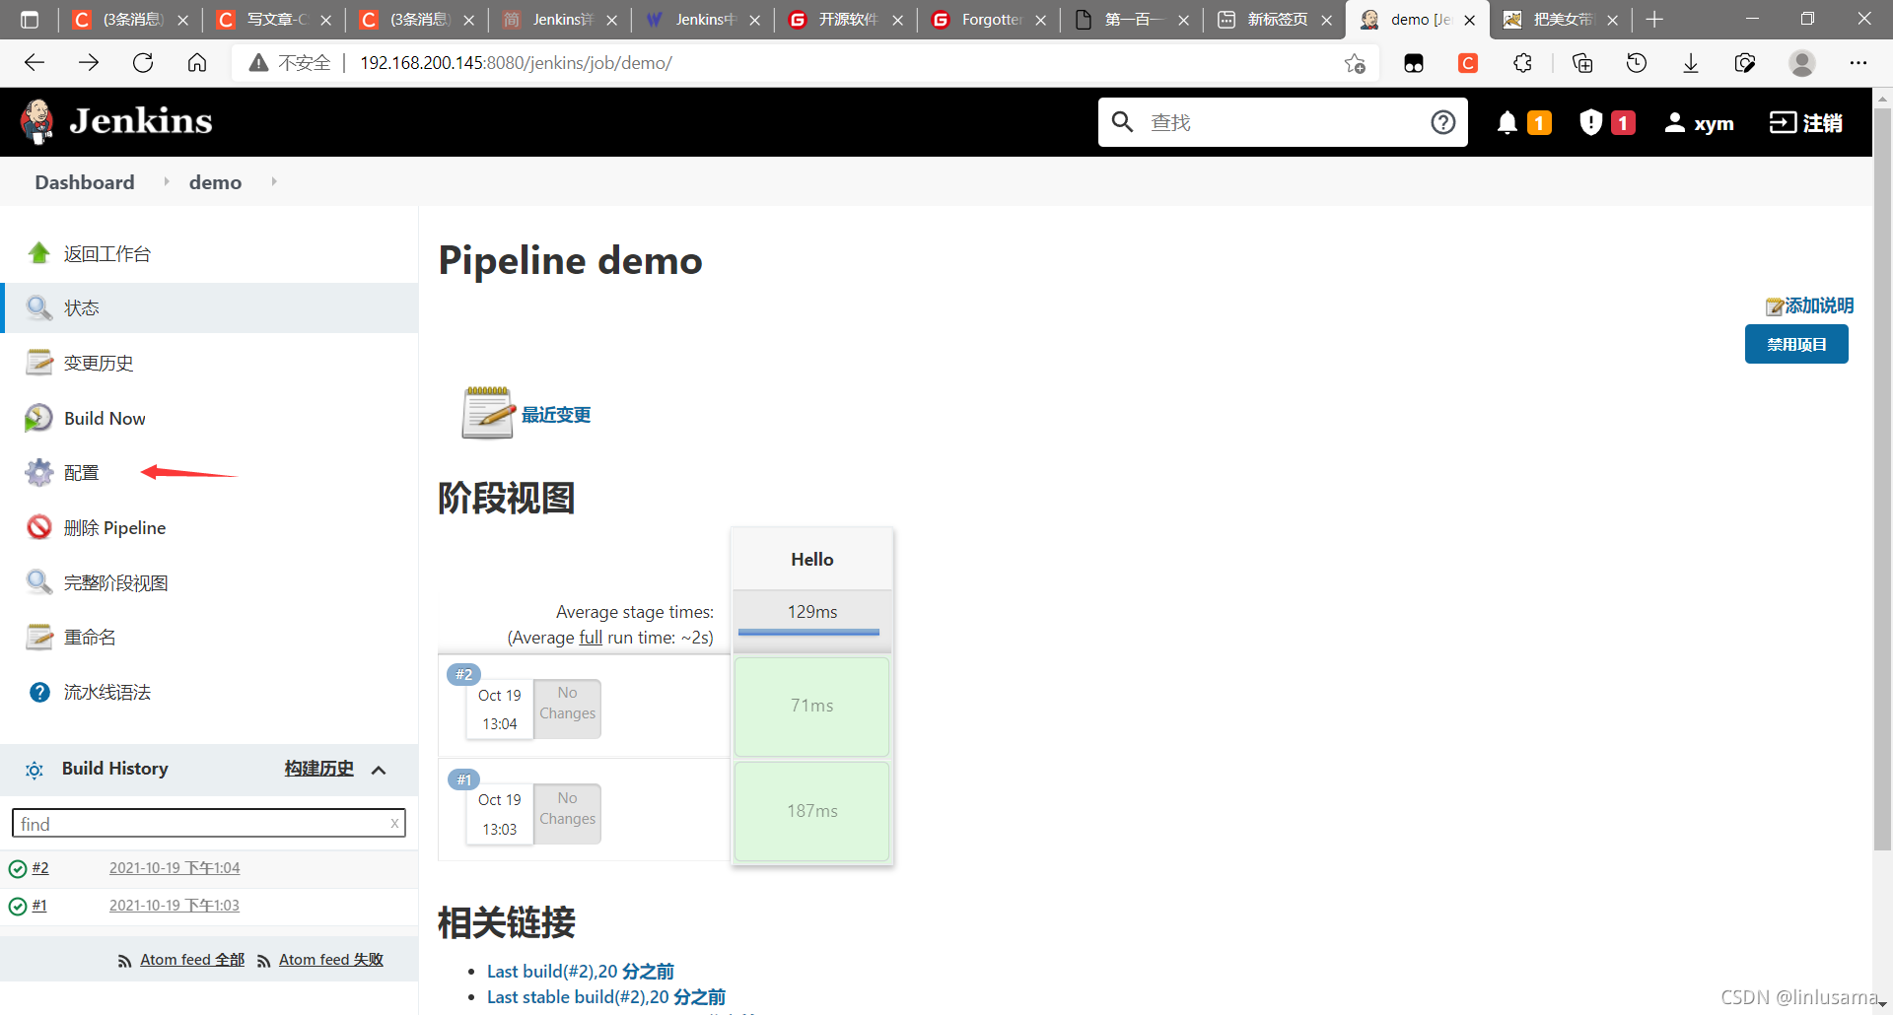The image size is (1893, 1015).
Task: Open the search help question mark icon
Action: tap(1442, 122)
